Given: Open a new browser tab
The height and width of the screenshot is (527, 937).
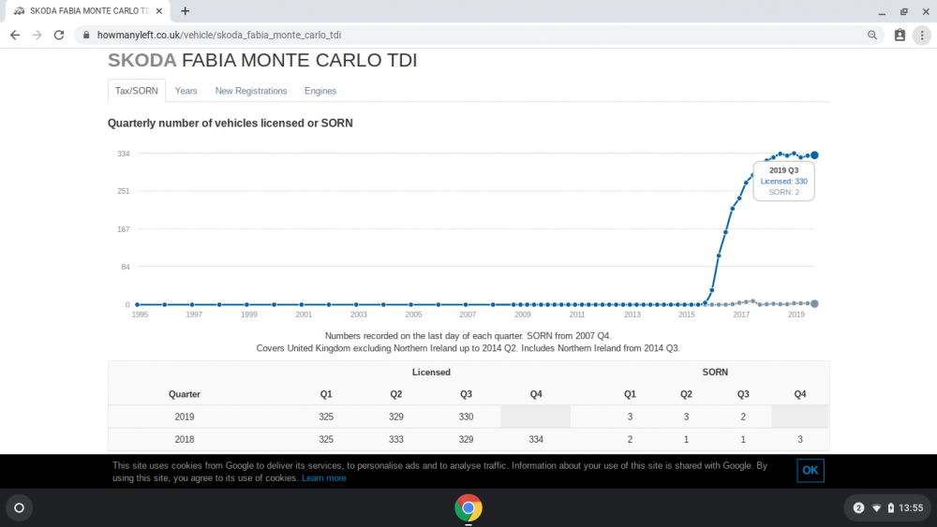Looking at the screenshot, I should click(x=186, y=10).
